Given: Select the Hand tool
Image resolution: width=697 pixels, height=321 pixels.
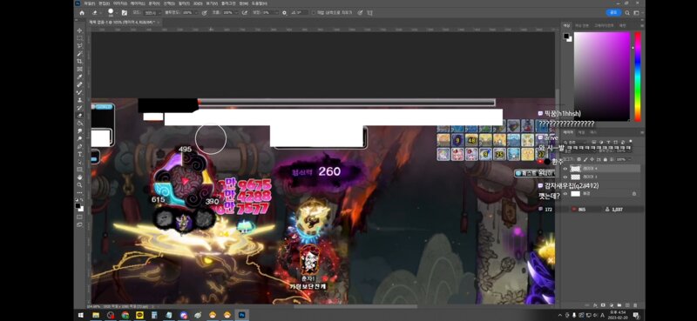Looking at the screenshot, I should coord(79,177).
